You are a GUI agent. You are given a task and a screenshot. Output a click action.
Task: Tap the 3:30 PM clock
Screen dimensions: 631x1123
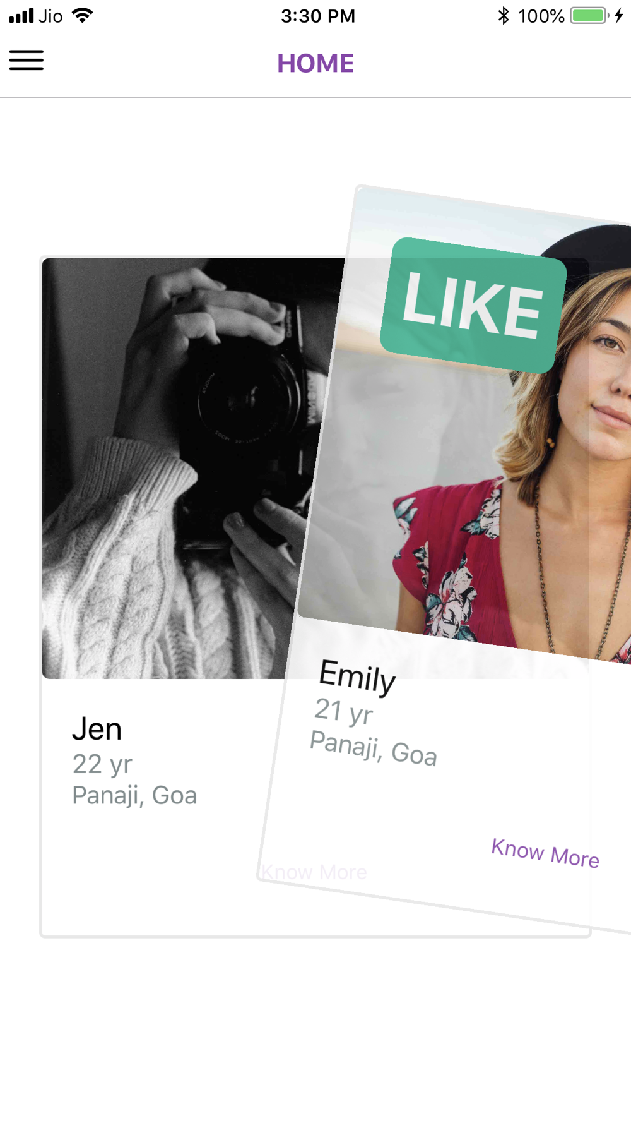[318, 16]
